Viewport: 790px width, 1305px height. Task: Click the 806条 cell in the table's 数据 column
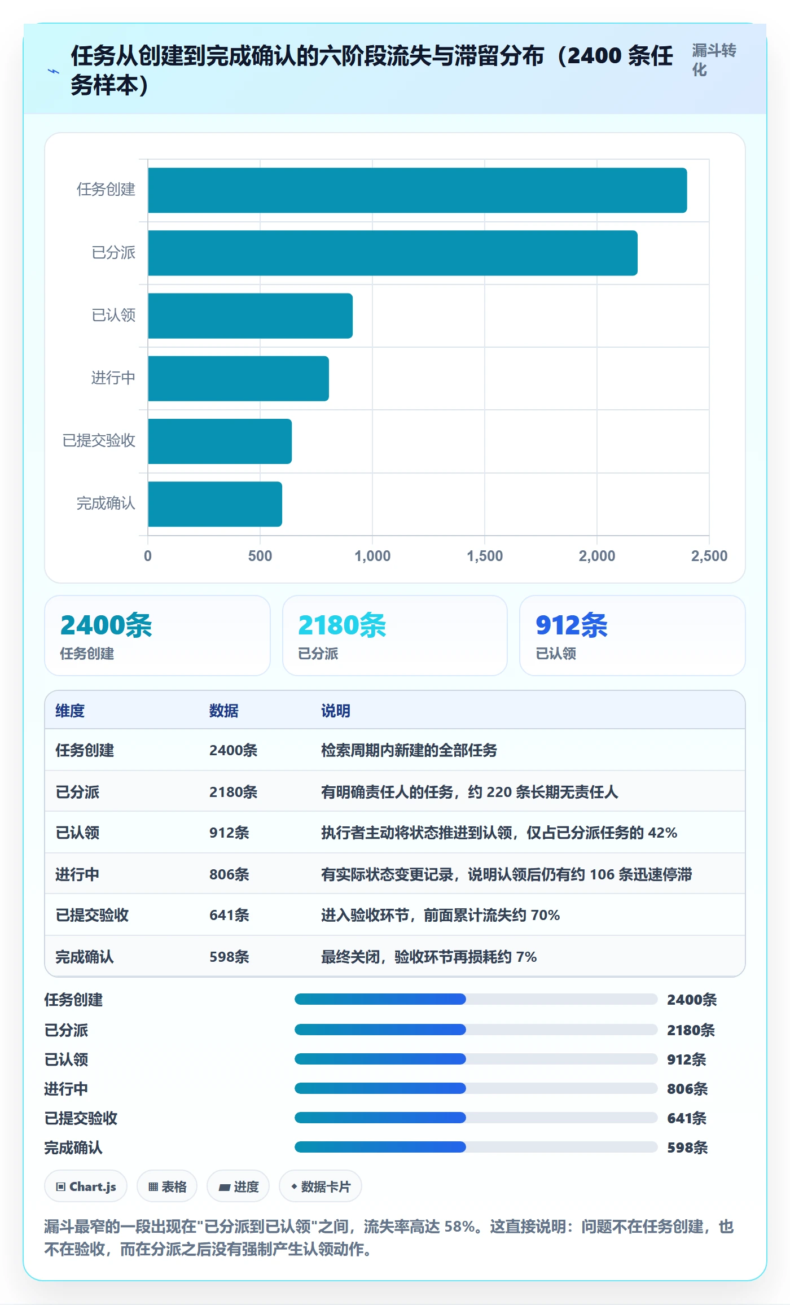click(229, 874)
